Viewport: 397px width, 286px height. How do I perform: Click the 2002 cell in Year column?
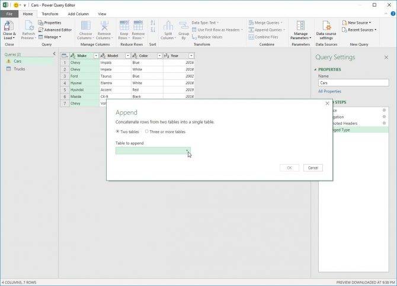pyautogui.click(x=179, y=76)
